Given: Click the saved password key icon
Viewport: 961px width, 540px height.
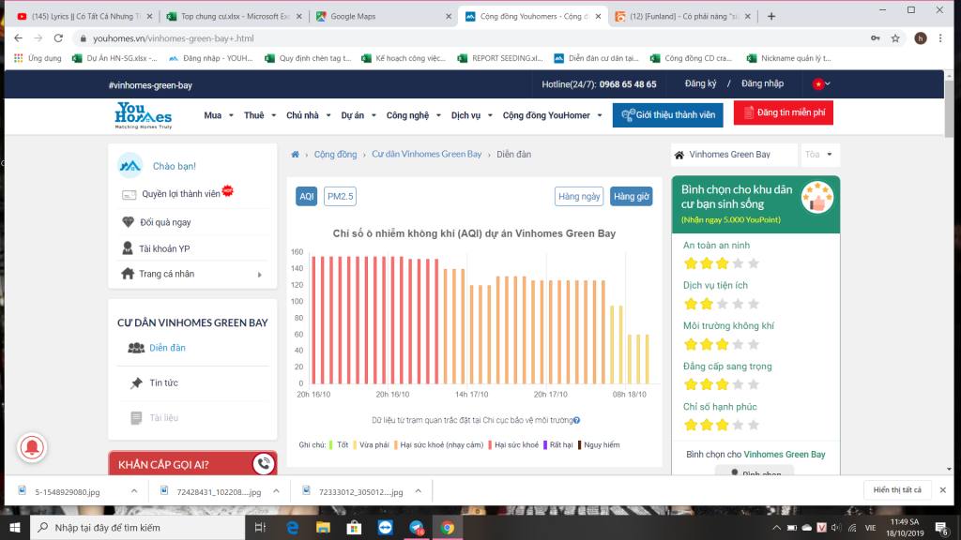Looking at the screenshot, I should tap(876, 37).
